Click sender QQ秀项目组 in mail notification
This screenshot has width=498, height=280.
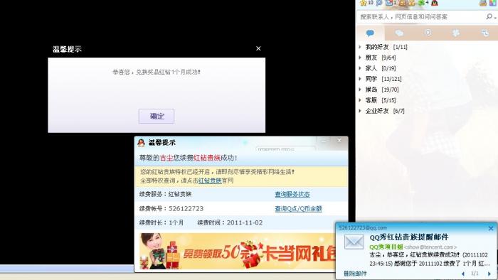386,247
